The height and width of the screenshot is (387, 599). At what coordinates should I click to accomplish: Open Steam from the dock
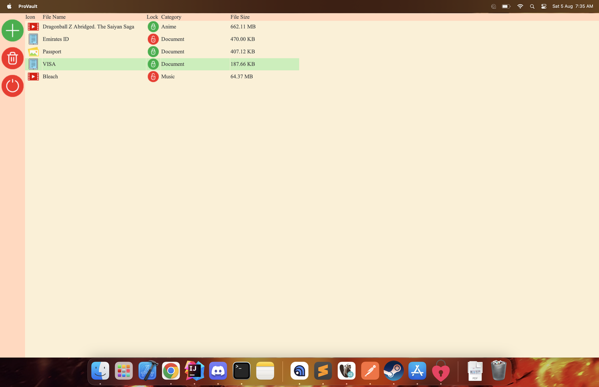tap(394, 371)
